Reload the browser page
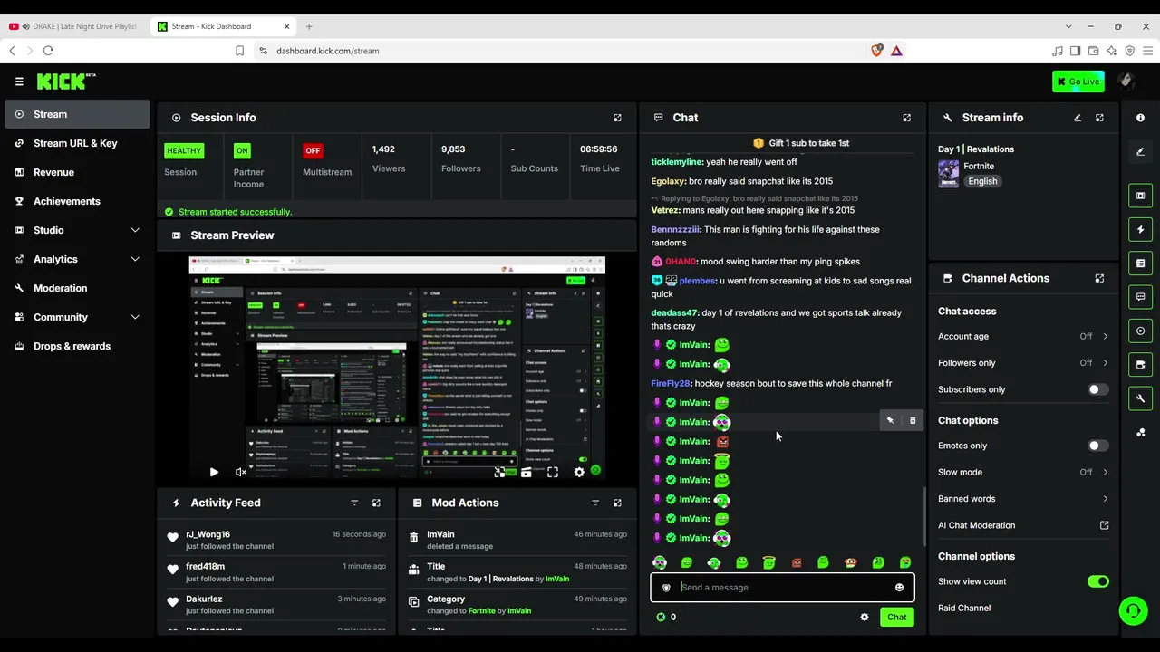Screen dimensions: 1160x652 48,51
